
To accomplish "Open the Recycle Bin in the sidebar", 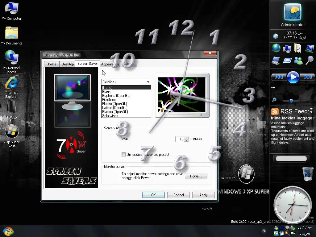I will tap(308, 174).
